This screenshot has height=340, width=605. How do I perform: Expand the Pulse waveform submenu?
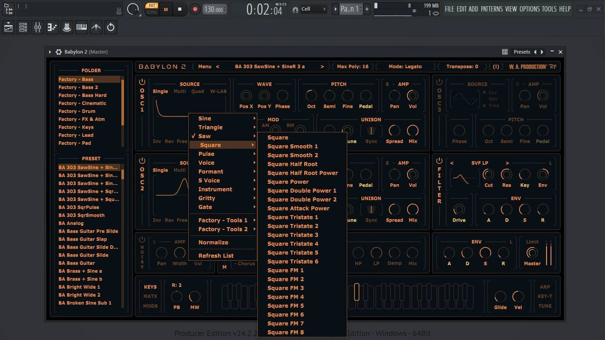click(x=223, y=154)
